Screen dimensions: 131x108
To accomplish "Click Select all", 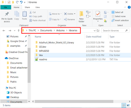I will coord(117,12).
